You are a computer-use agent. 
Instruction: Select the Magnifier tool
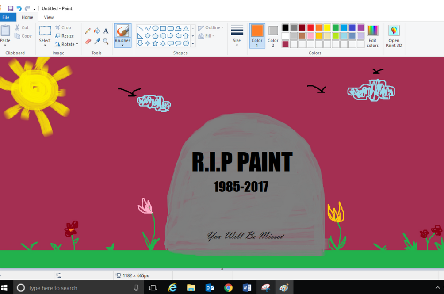(x=106, y=42)
